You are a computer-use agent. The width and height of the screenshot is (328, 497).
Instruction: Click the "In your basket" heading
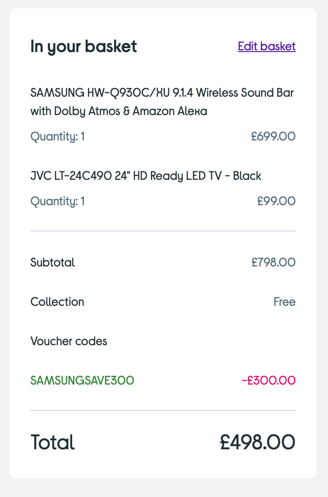pyautogui.click(x=84, y=46)
